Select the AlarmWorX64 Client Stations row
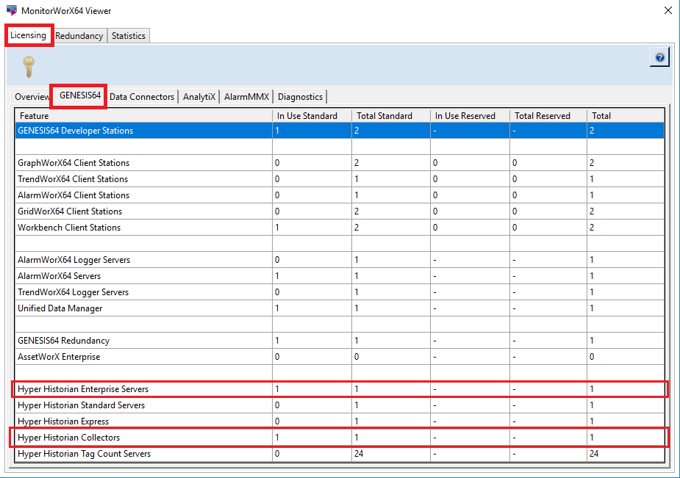The image size is (680, 478). pyautogui.click(x=340, y=195)
